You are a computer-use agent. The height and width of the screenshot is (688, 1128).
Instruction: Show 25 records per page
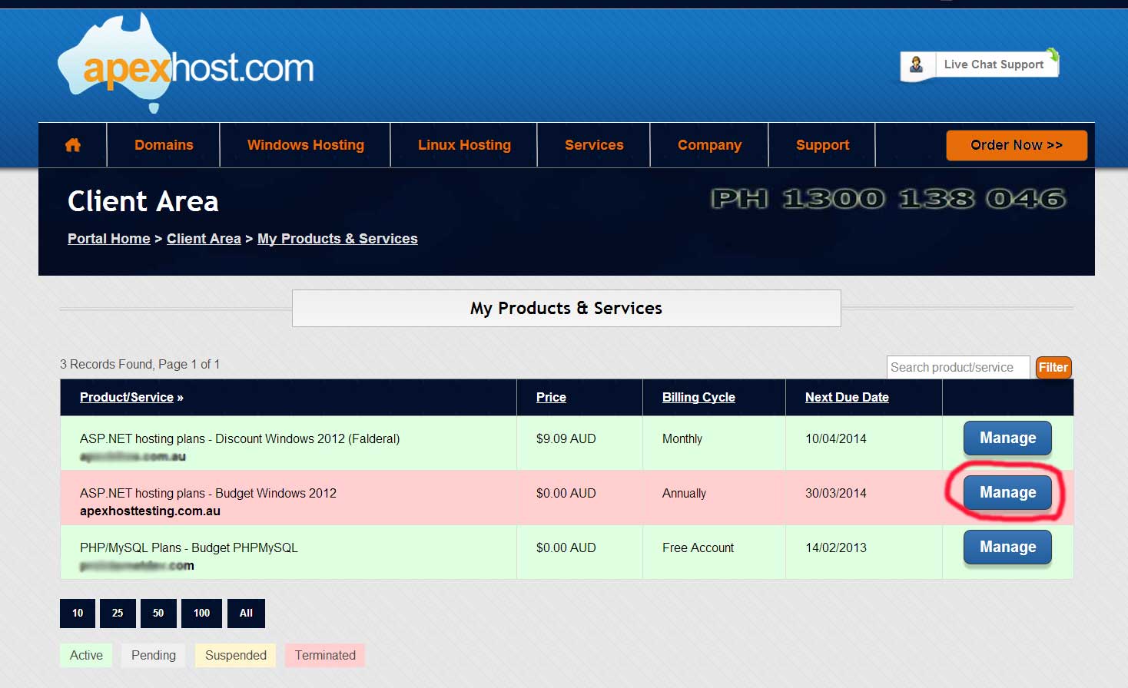[x=118, y=613]
